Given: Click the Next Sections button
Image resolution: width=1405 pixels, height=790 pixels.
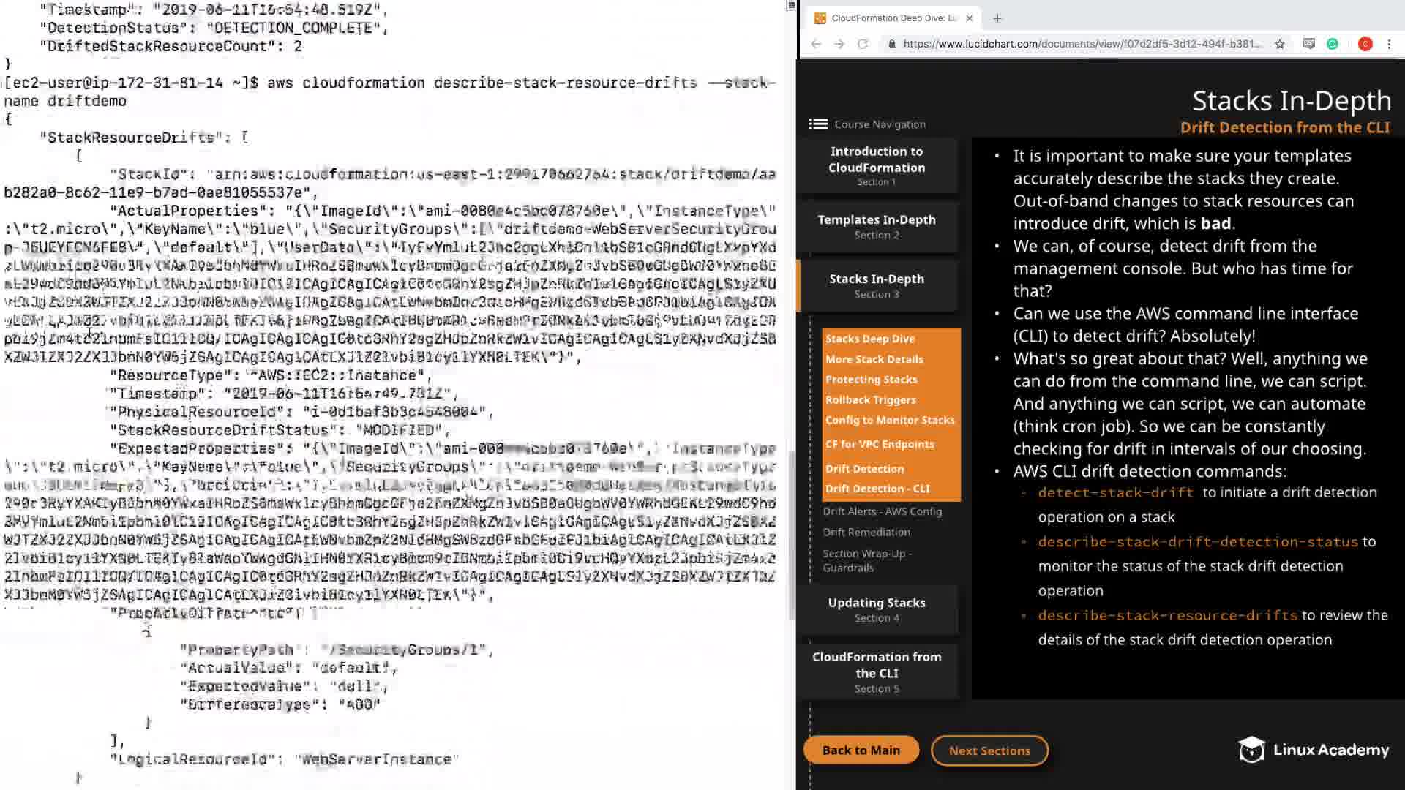Looking at the screenshot, I should pos(989,750).
